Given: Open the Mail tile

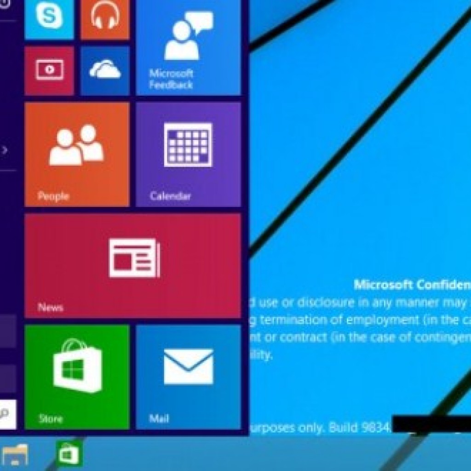Looking at the screenshot, I should click(x=188, y=377).
